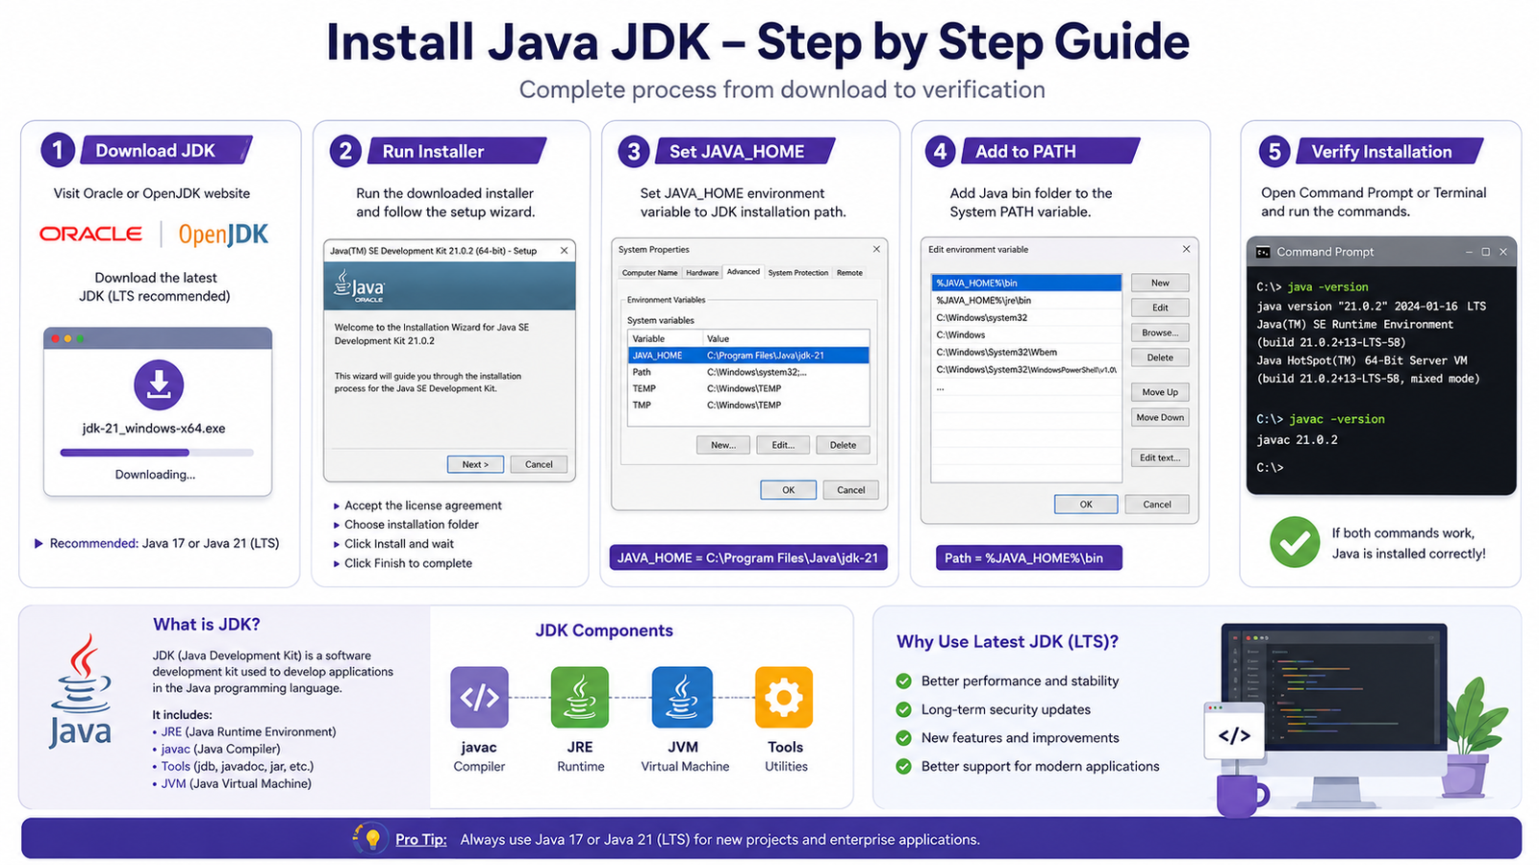Click Next in the Java Setup wizard
This screenshot has height=865, width=1539.
(x=475, y=464)
